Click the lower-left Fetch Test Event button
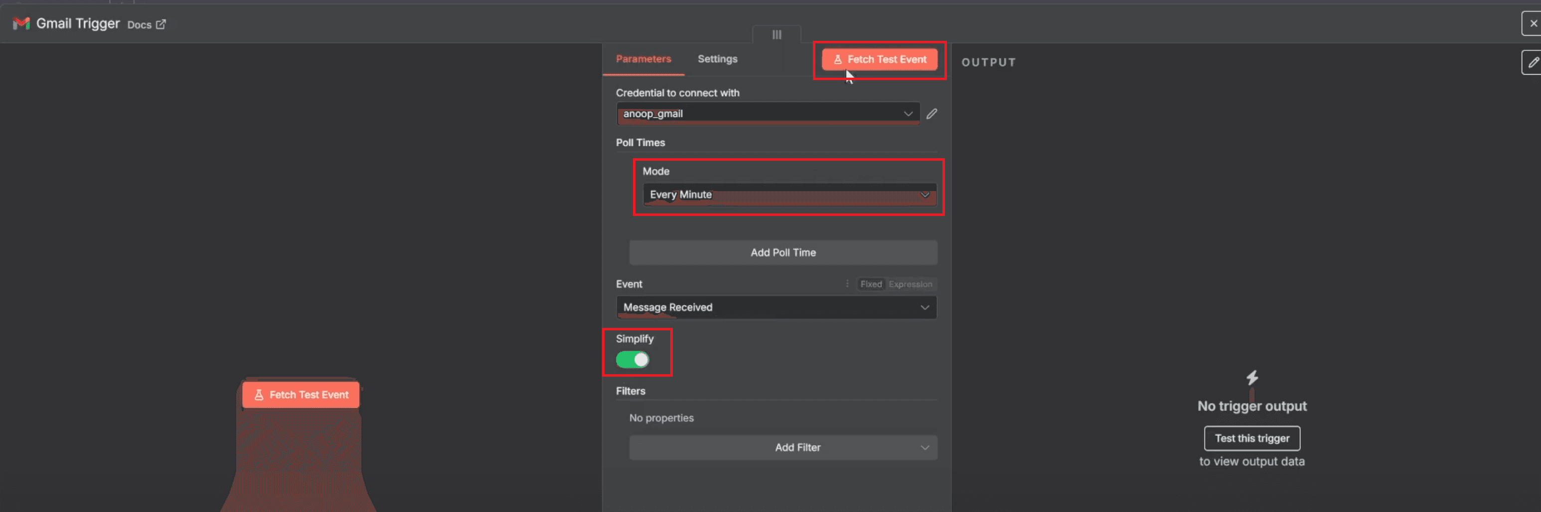Image resolution: width=1541 pixels, height=512 pixels. tap(301, 395)
